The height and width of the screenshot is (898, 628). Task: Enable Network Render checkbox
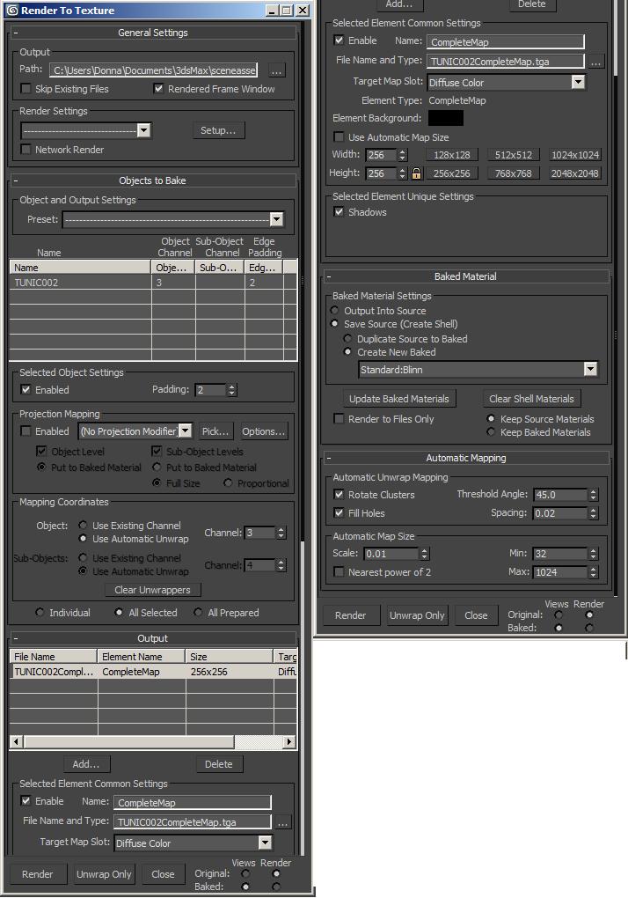(26, 150)
